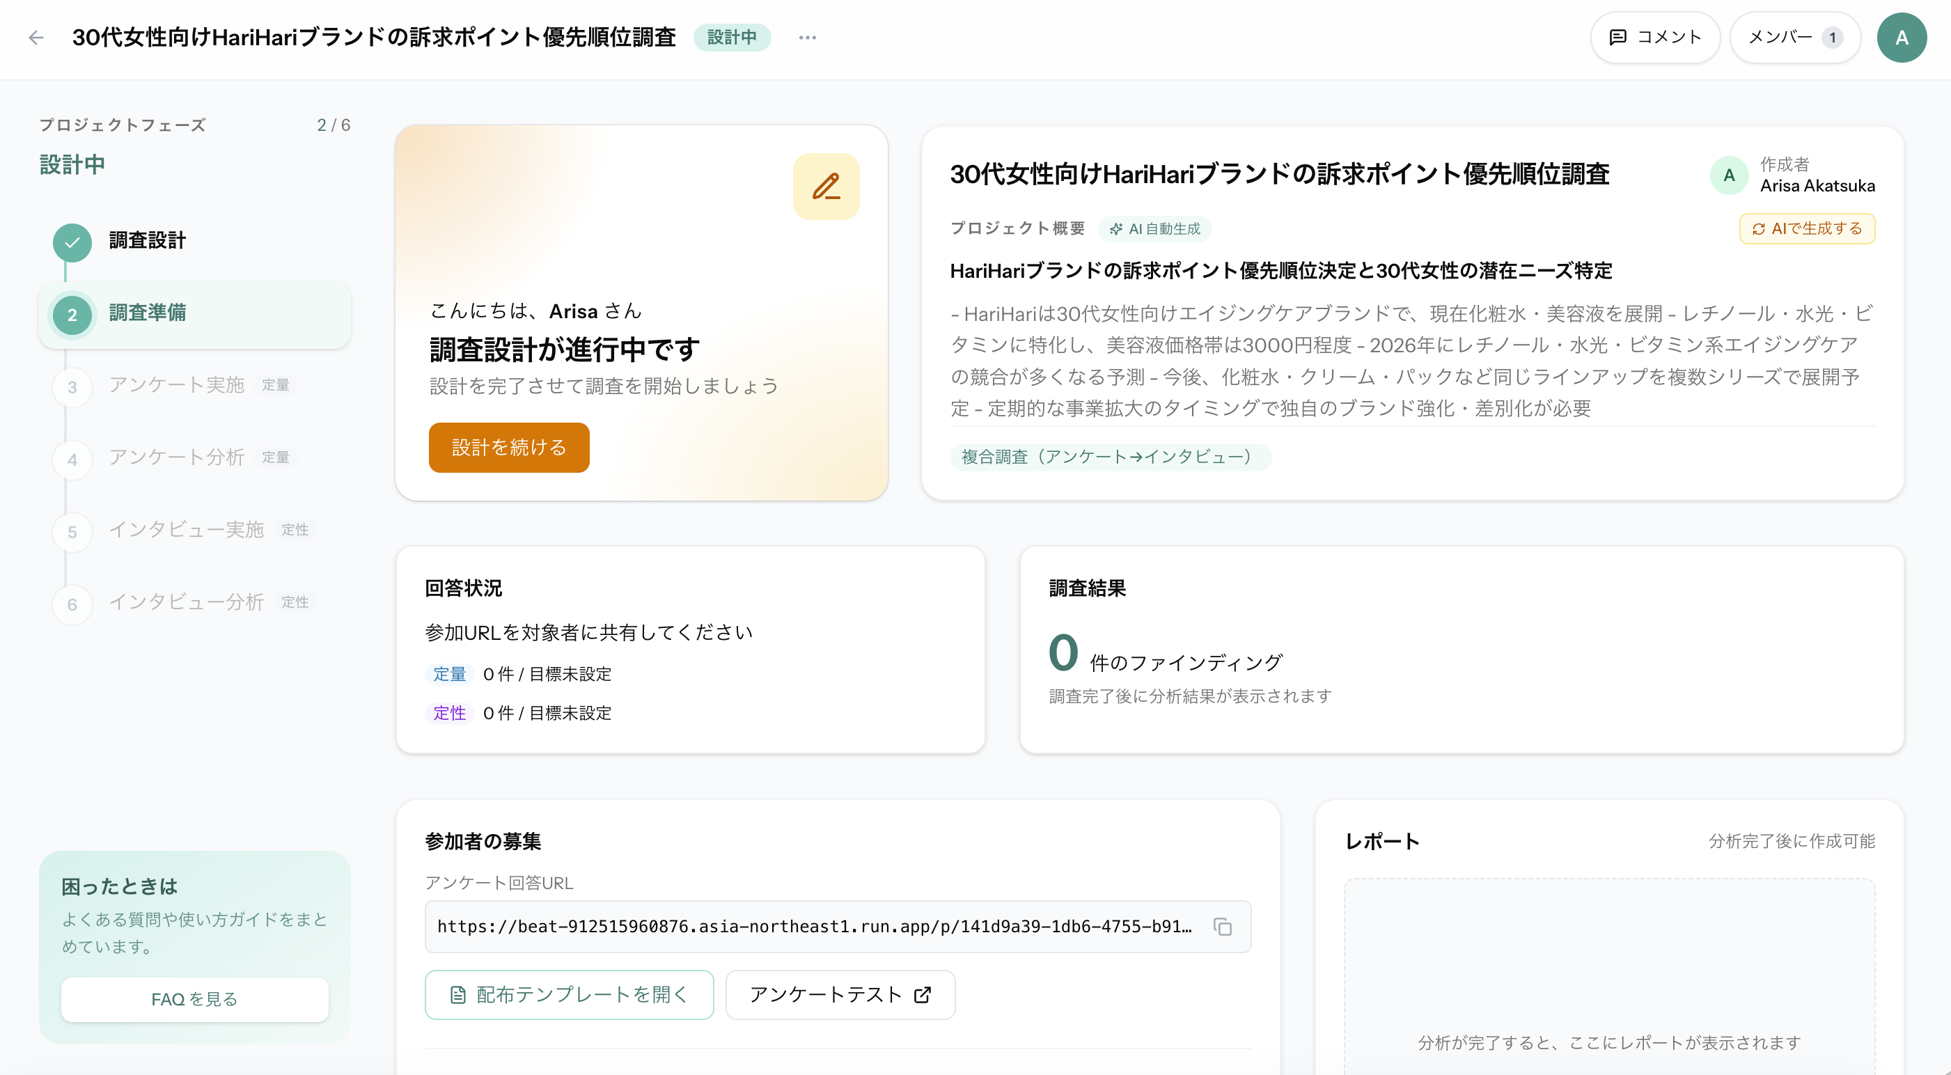
Task: Click the 複合調査（アンケート→インタビュー） tag
Action: pos(1111,457)
